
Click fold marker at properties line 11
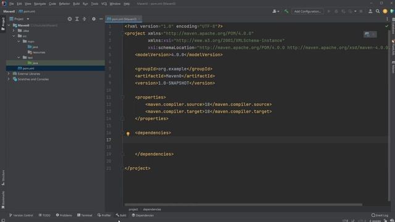click(x=122, y=97)
